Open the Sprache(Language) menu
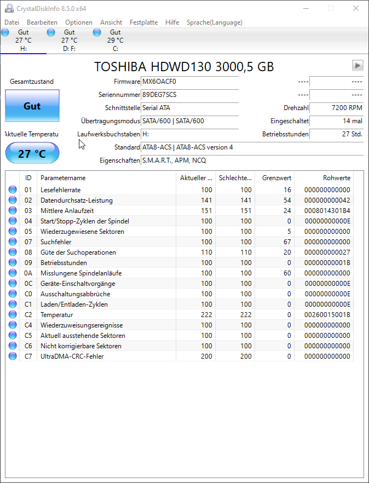 point(215,22)
